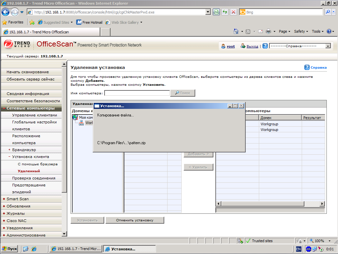Image resolution: width=338 pixels, height=254 pixels.
Task: Click the Print icon in the command bar
Action: pyautogui.click(x=268, y=31)
